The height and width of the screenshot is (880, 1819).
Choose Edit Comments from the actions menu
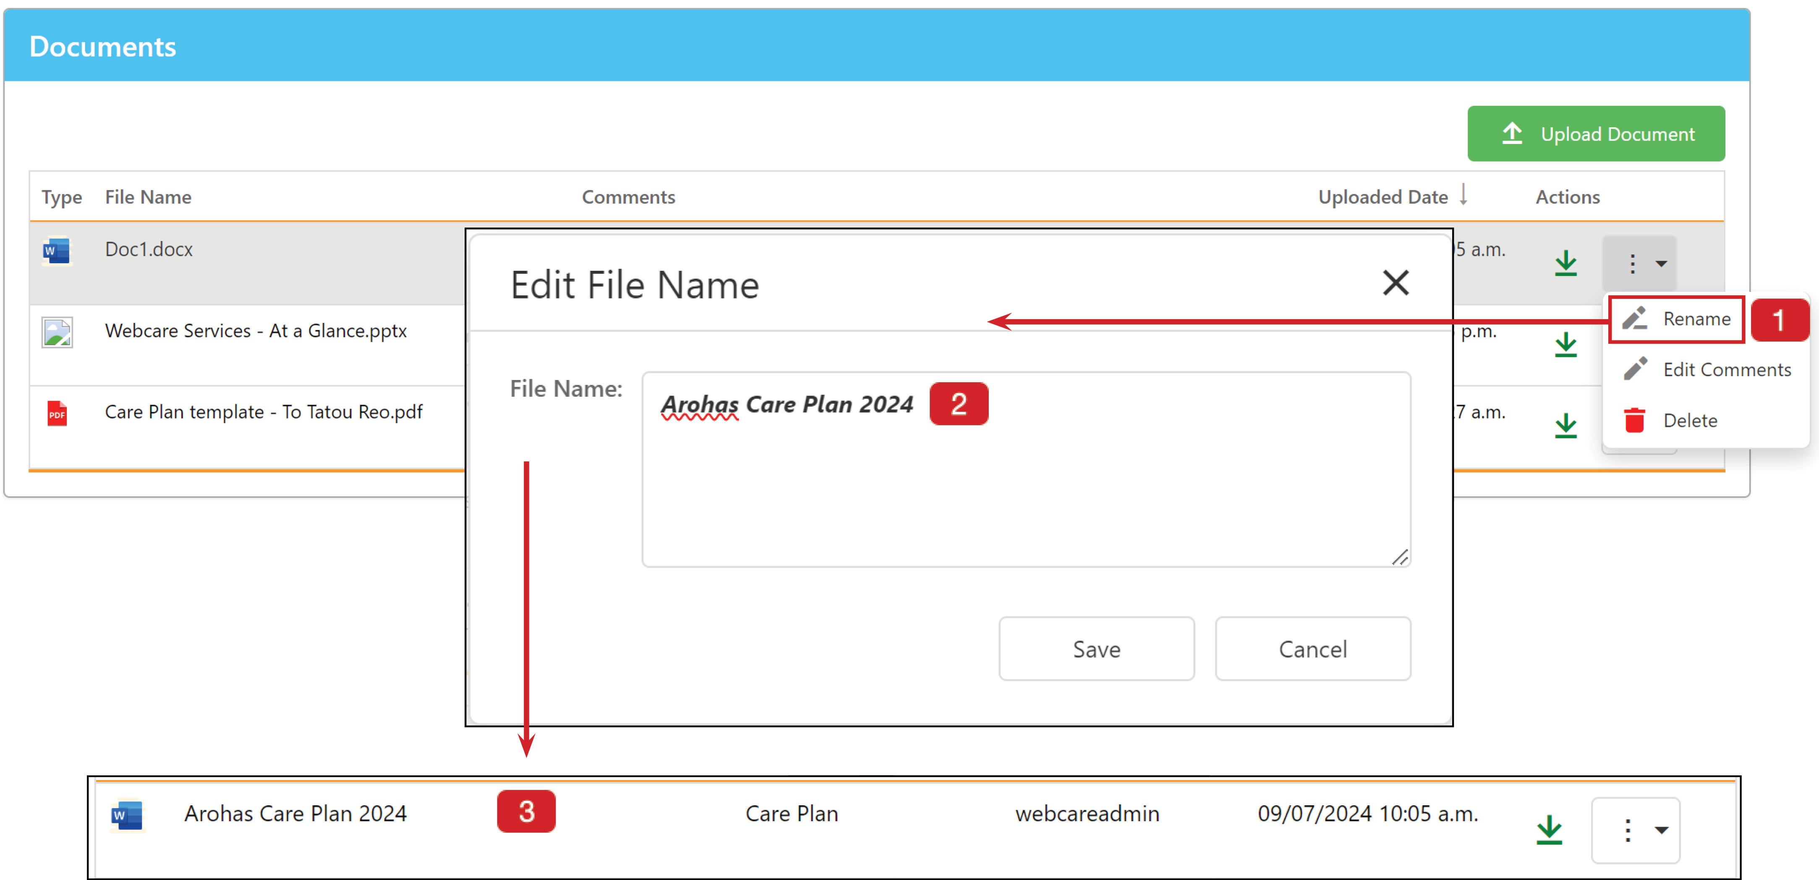coord(1706,369)
